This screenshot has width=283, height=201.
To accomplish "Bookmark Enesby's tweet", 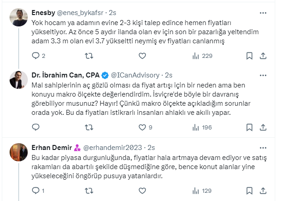I will click(249, 56).
